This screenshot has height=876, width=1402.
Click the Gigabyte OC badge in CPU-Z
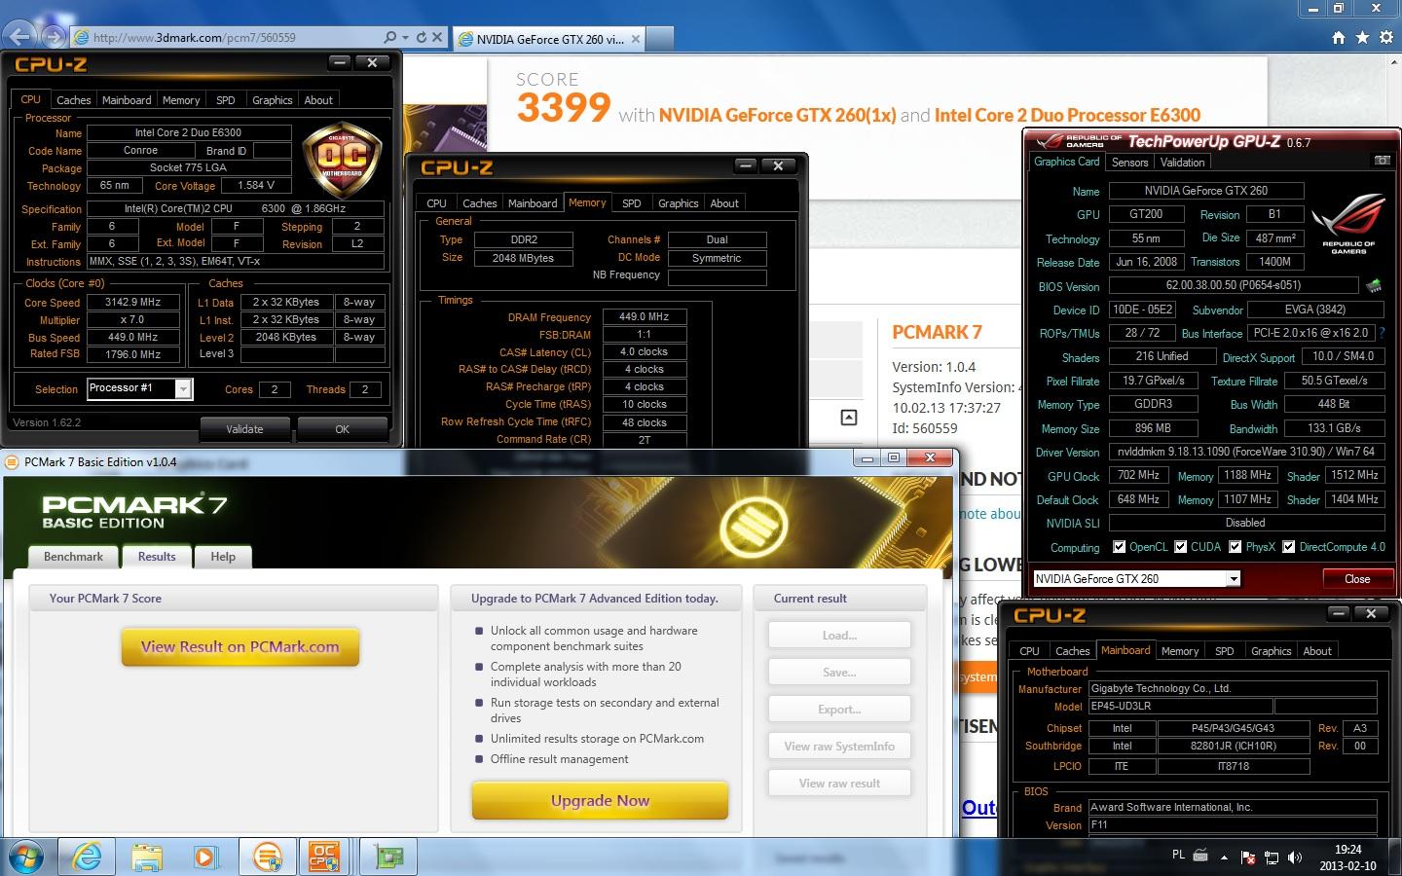[x=342, y=161]
